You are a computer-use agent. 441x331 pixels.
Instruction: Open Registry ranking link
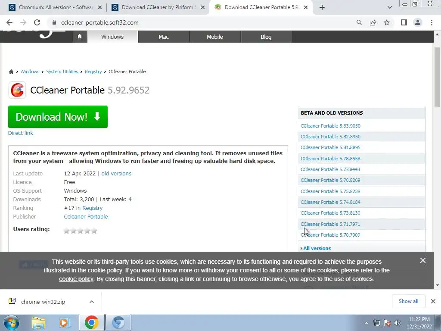[x=92, y=208]
